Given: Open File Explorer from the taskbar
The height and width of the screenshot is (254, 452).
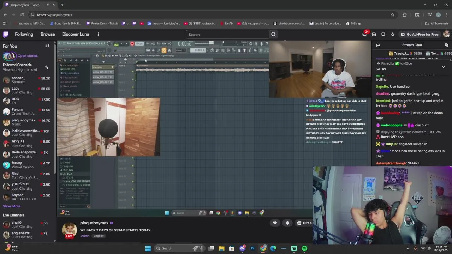Looking at the screenshot, I should tap(221, 248).
